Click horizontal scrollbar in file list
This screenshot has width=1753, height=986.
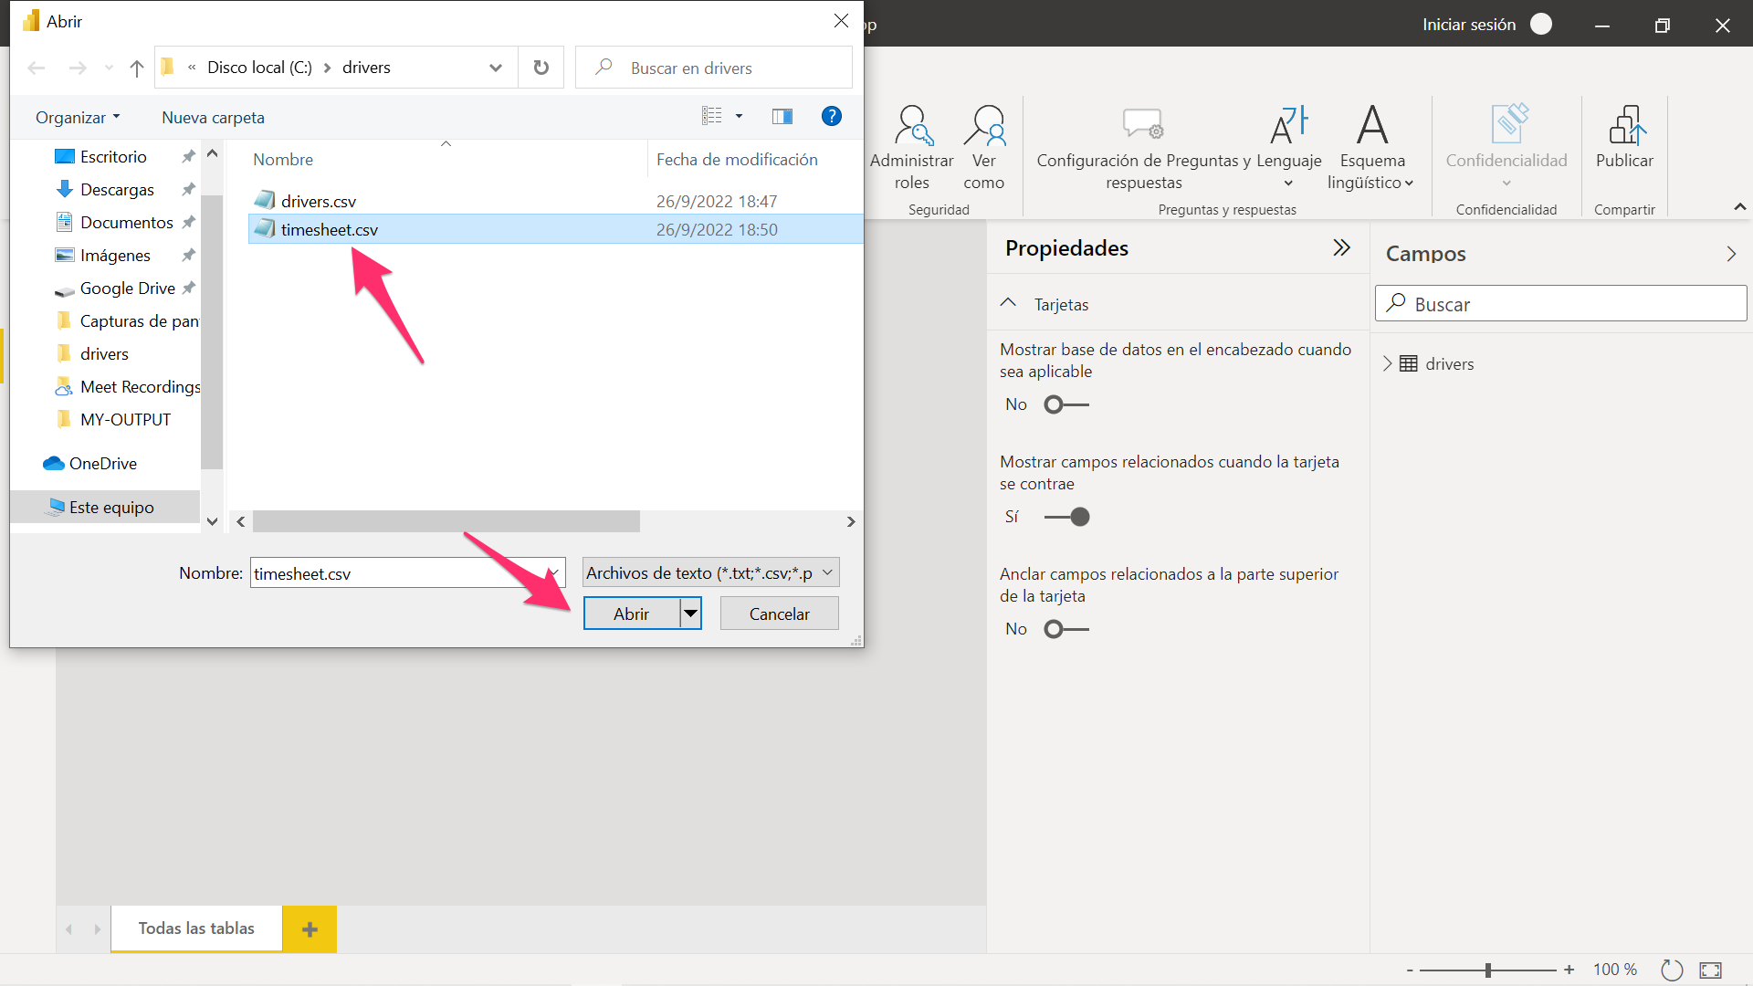point(446,521)
